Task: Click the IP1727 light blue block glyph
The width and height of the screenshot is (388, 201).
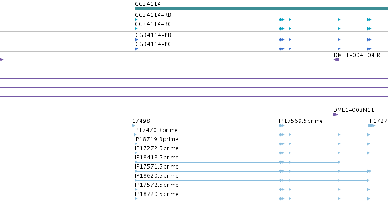Action: (372, 126)
